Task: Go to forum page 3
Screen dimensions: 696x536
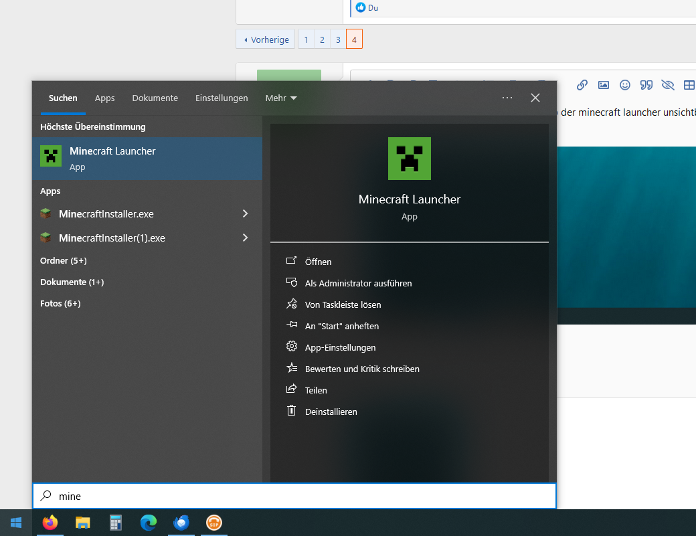Action: tap(338, 39)
